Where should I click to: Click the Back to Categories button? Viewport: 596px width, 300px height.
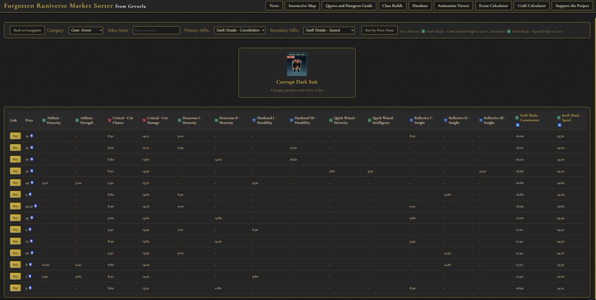(27, 30)
